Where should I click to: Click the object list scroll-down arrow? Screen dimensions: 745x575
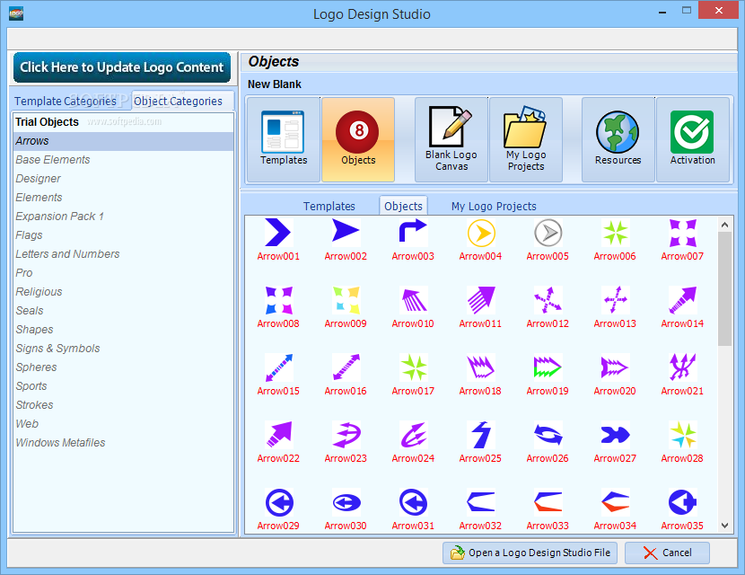[724, 526]
